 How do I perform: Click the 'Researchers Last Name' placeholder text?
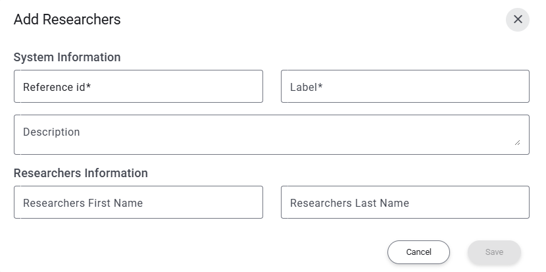click(349, 203)
